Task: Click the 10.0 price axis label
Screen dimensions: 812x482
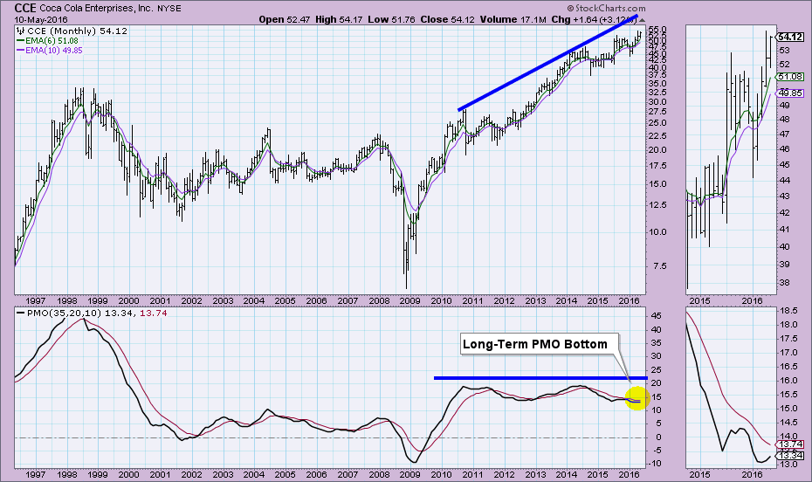Action: coord(658,232)
